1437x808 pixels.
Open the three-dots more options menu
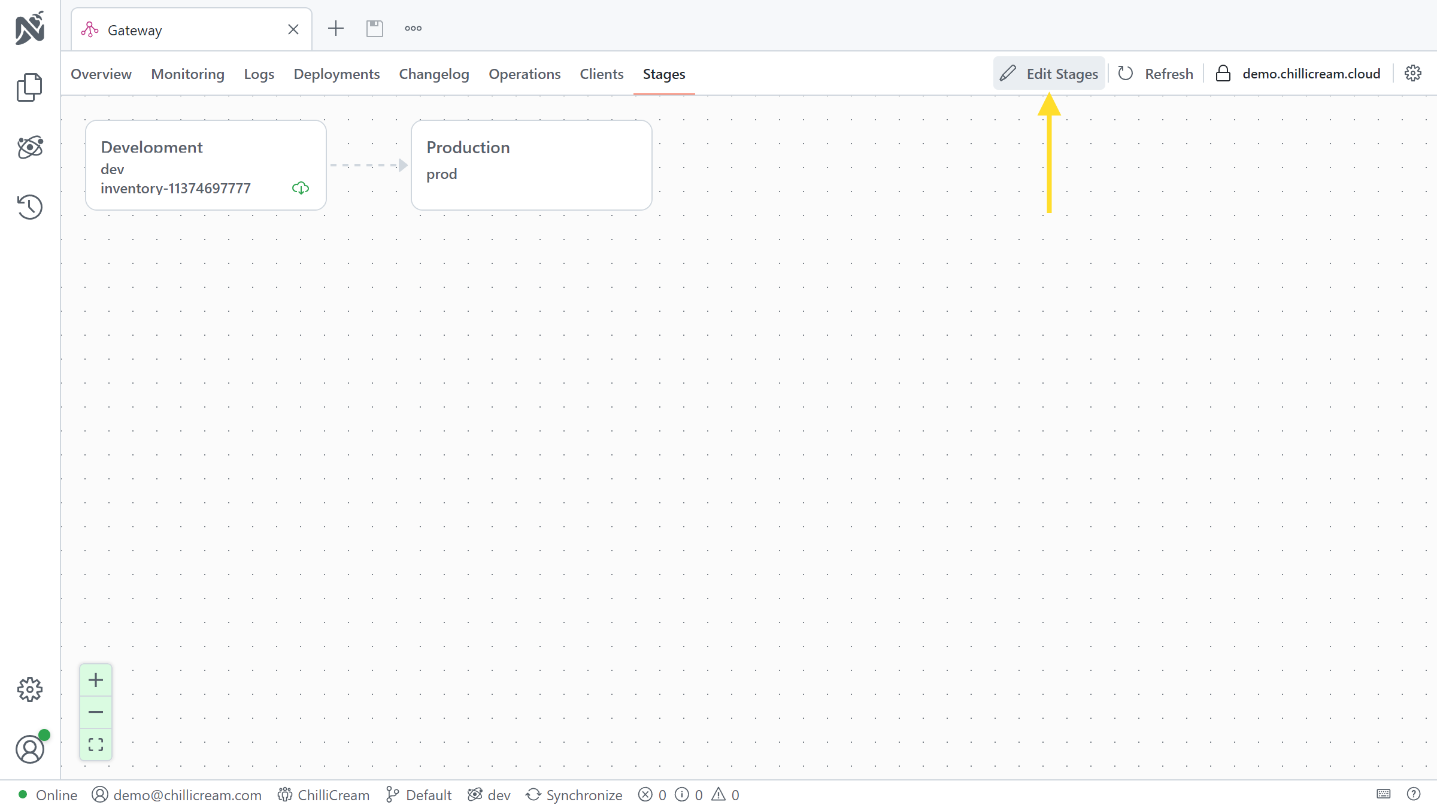(413, 29)
